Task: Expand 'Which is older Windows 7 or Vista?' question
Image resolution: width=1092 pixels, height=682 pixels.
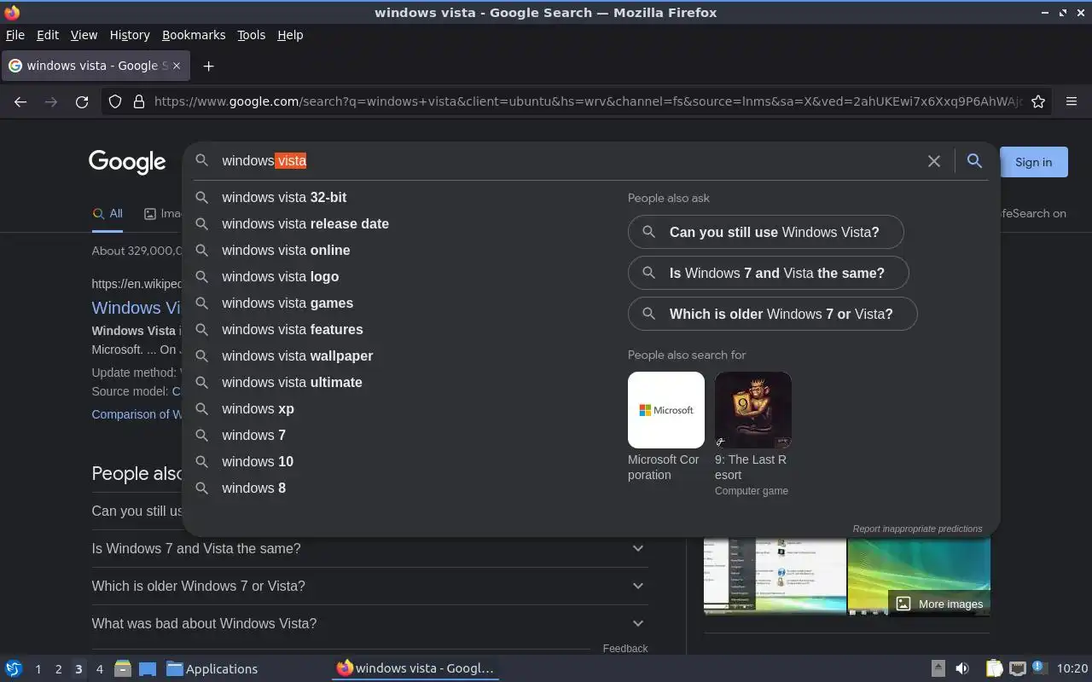Action: [369, 586]
